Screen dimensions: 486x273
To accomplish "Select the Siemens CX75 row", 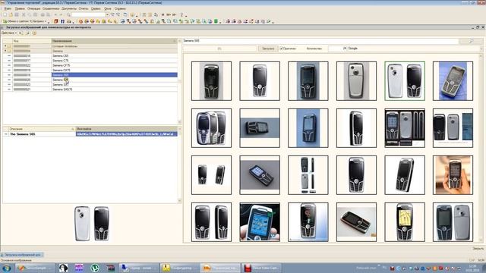I will click(x=90, y=71).
